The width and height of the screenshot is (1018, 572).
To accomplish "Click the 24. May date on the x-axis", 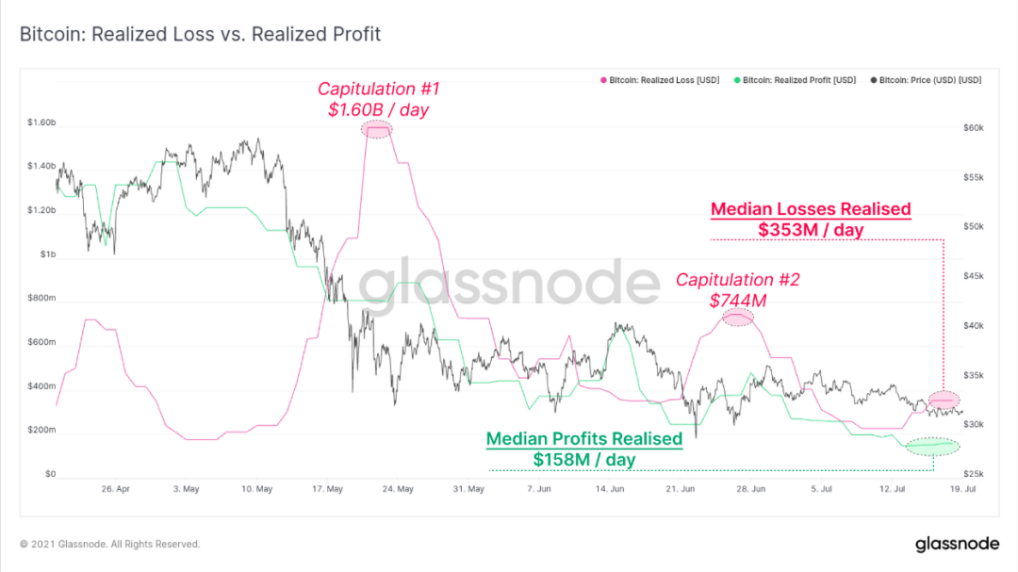I will point(398,489).
